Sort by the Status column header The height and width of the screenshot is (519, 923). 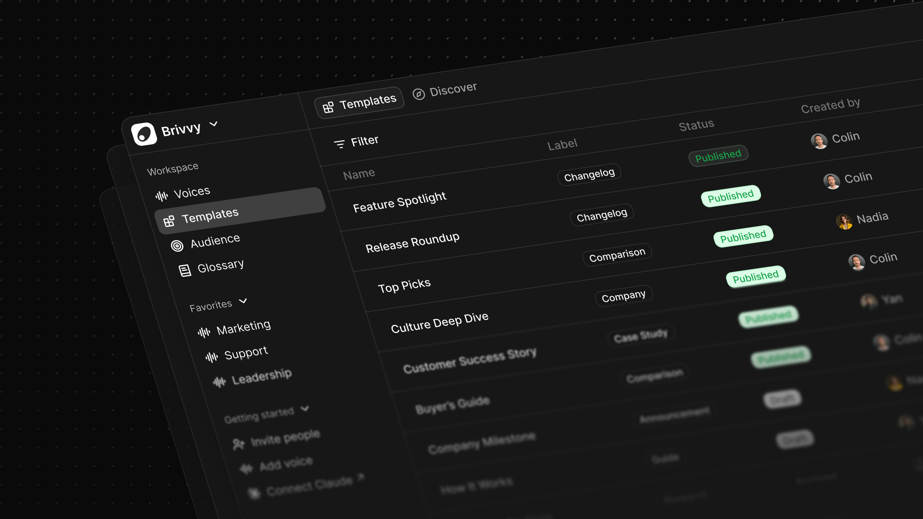pyautogui.click(x=696, y=125)
